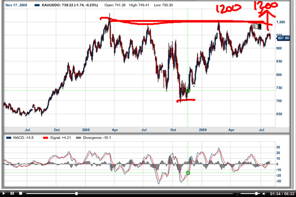Stop the video with the square button

click(21, 194)
